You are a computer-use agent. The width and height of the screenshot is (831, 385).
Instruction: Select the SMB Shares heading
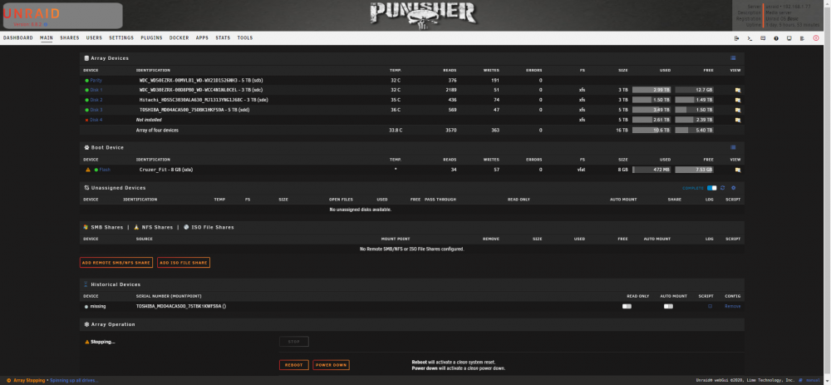point(107,228)
